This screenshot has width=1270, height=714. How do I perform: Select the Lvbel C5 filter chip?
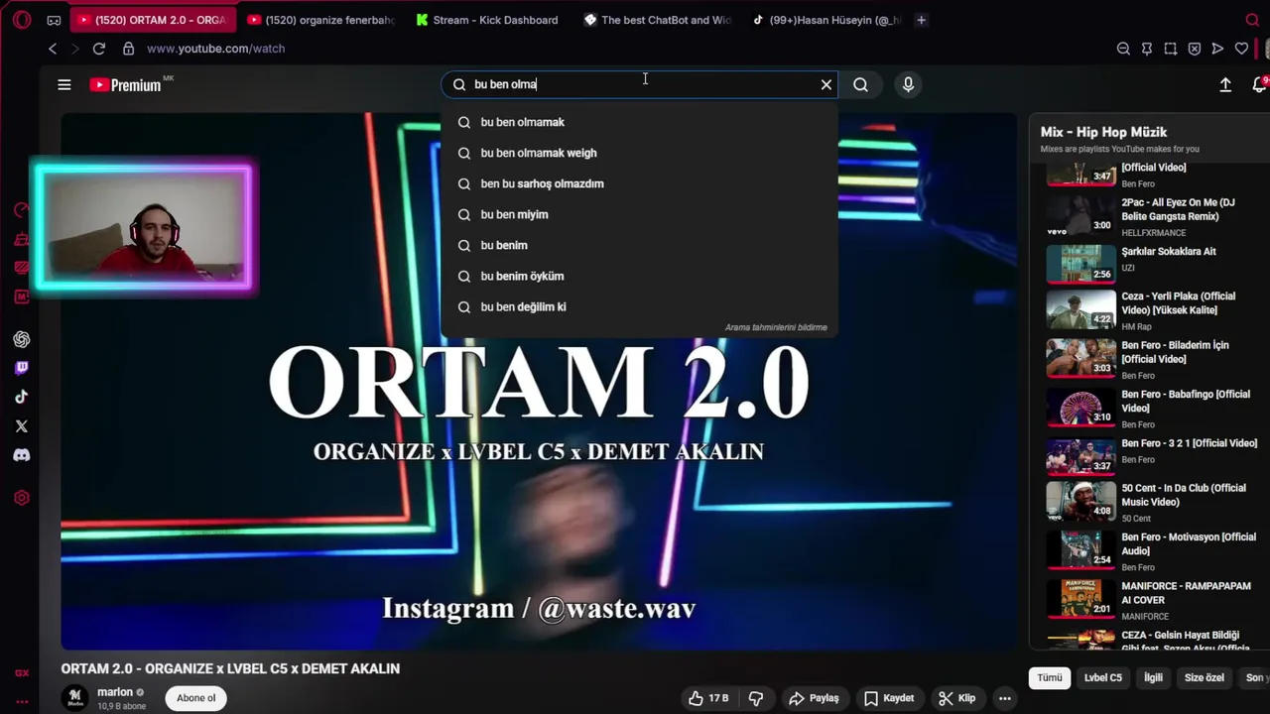tap(1102, 678)
